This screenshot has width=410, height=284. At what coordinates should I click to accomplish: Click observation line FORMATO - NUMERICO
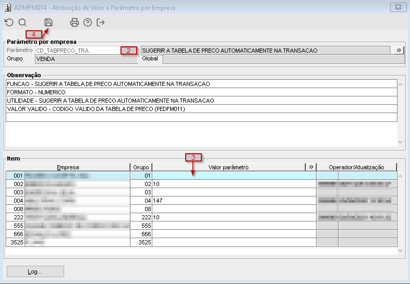[201, 92]
